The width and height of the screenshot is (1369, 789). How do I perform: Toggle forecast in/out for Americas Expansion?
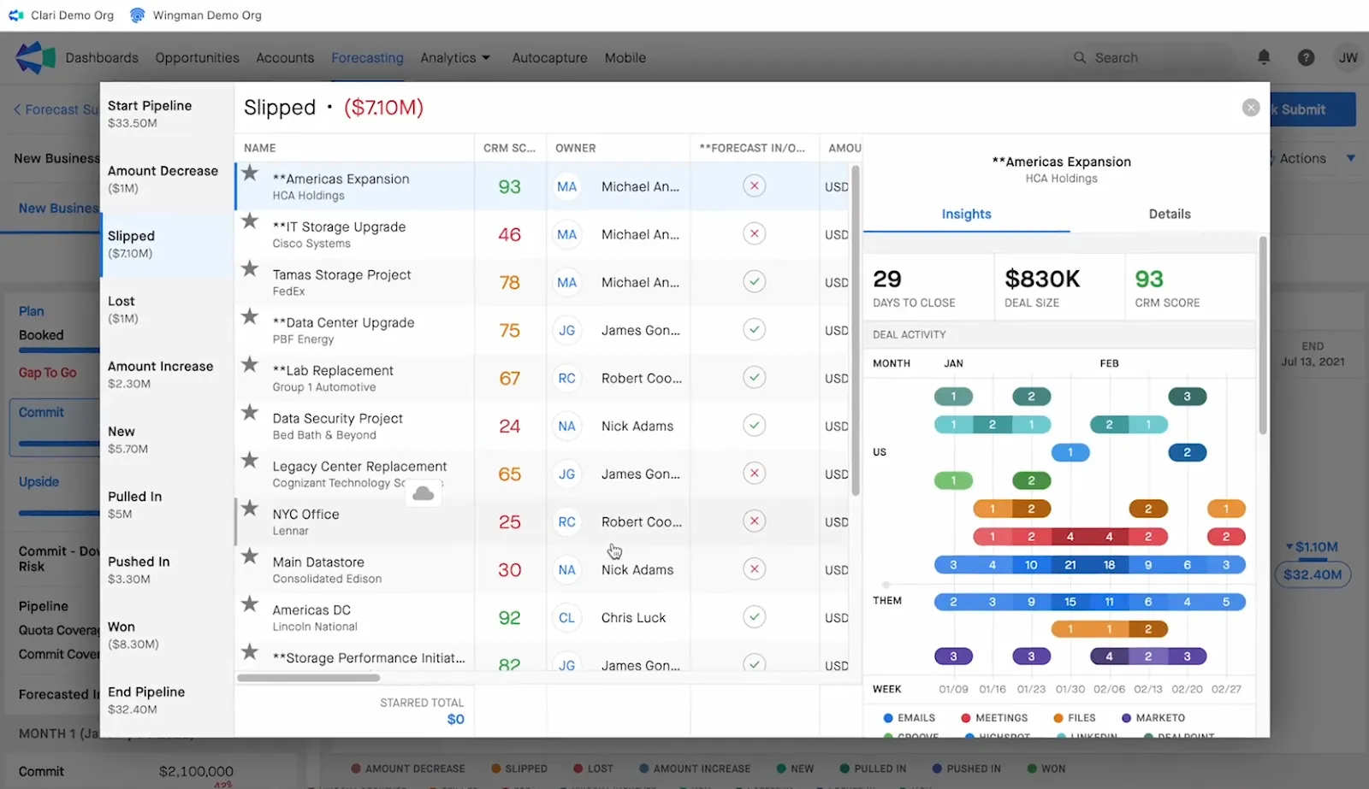[754, 185]
